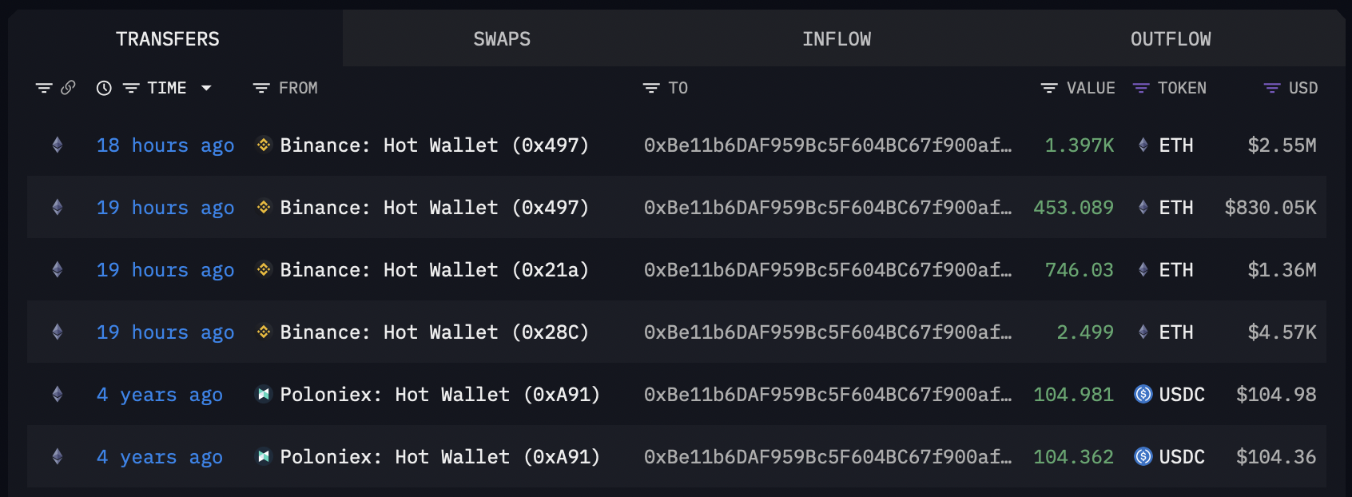Open the '18 hours ago' transaction link

click(x=165, y=145)
